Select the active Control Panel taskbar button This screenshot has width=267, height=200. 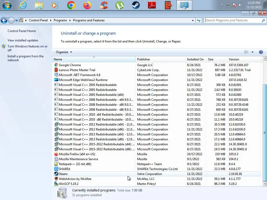pyautogui.click(x=184, y=5)
